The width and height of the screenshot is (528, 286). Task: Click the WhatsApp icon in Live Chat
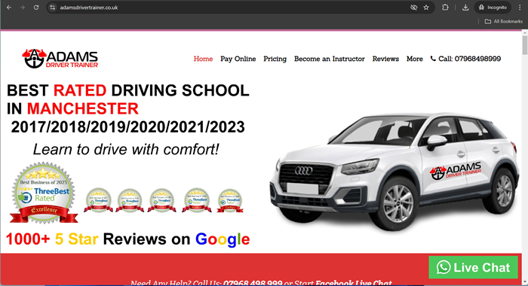click(444, 267)
